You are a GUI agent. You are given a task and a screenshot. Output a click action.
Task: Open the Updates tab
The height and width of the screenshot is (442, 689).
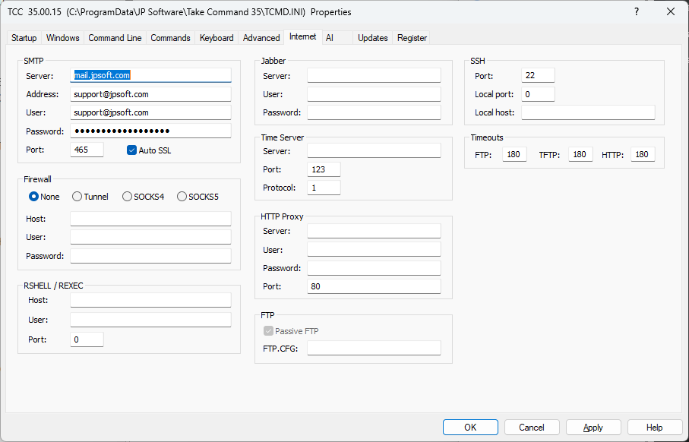(x=373, y=38)
